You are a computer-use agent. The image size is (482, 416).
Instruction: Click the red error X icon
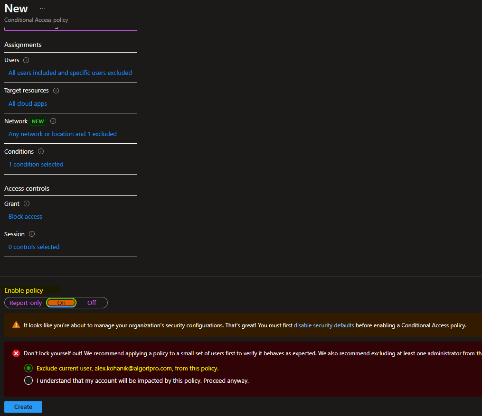coord(16,353)
